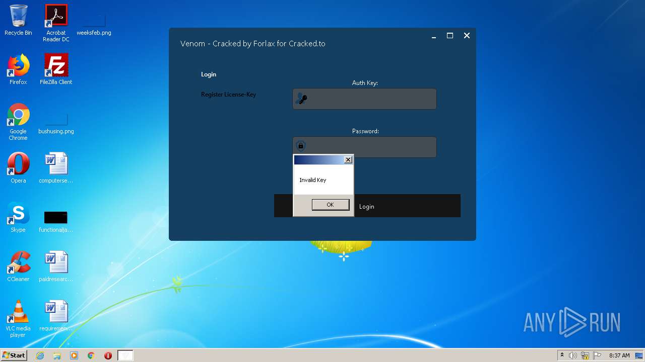This screenshot has height=362, width=645.
Task: Select the Acrobat Reader DC shortcut
Action: click(56, 23)
